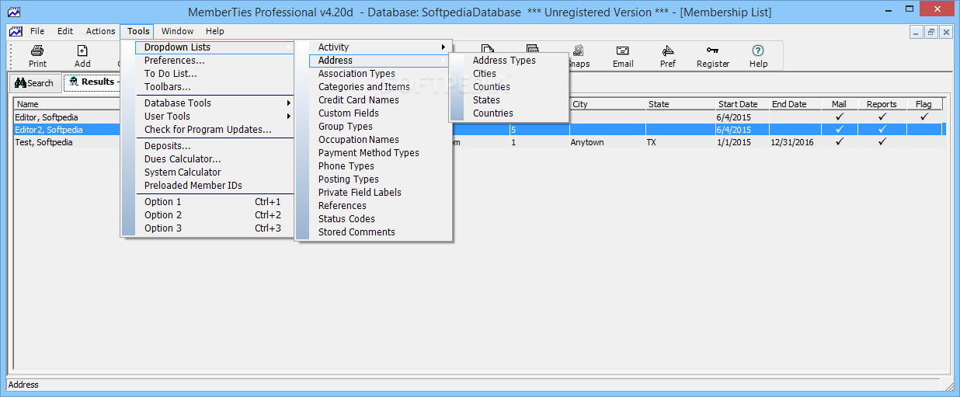This screenshot has height=397, width=960.
Task: Click the Help question mark icon
Action: click(x=758, y=51)
